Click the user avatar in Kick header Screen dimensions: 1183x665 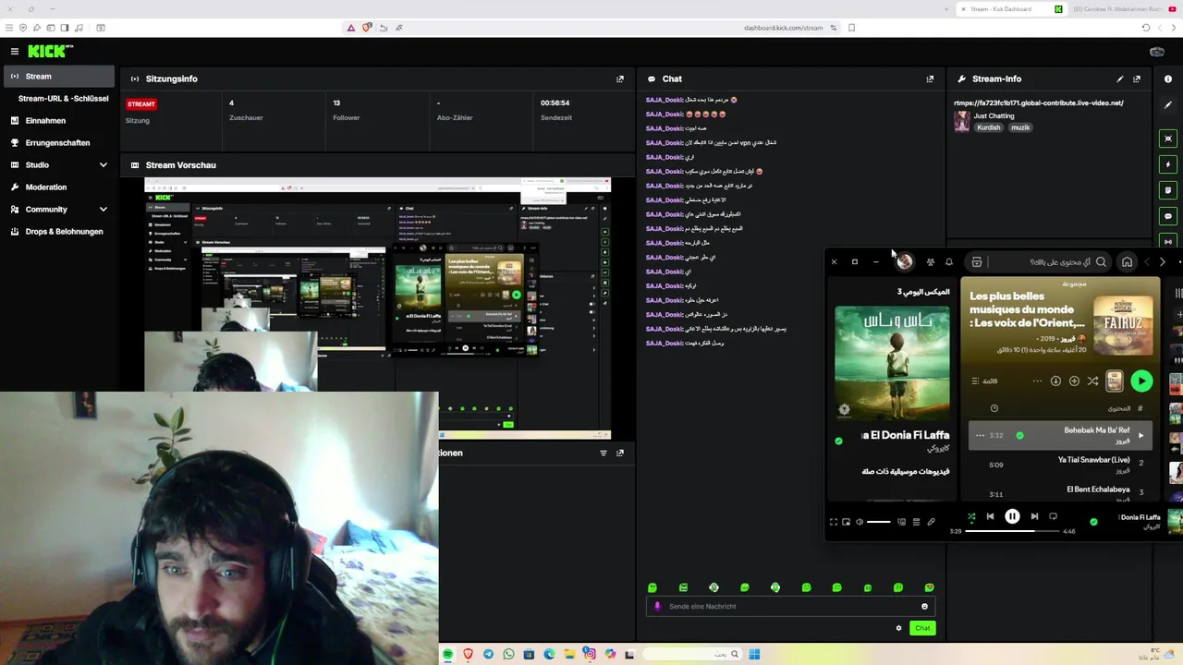(1157, 52)
